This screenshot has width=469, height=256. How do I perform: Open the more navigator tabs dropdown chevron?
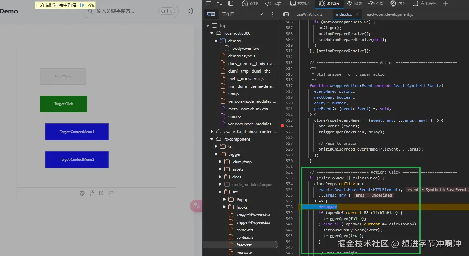[x=261, y=14]
